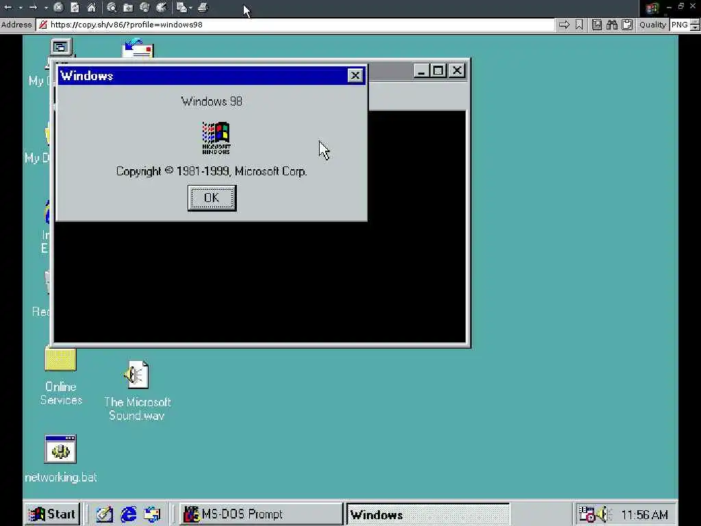Stop page loading with the X icon

[x=59, y=8]
